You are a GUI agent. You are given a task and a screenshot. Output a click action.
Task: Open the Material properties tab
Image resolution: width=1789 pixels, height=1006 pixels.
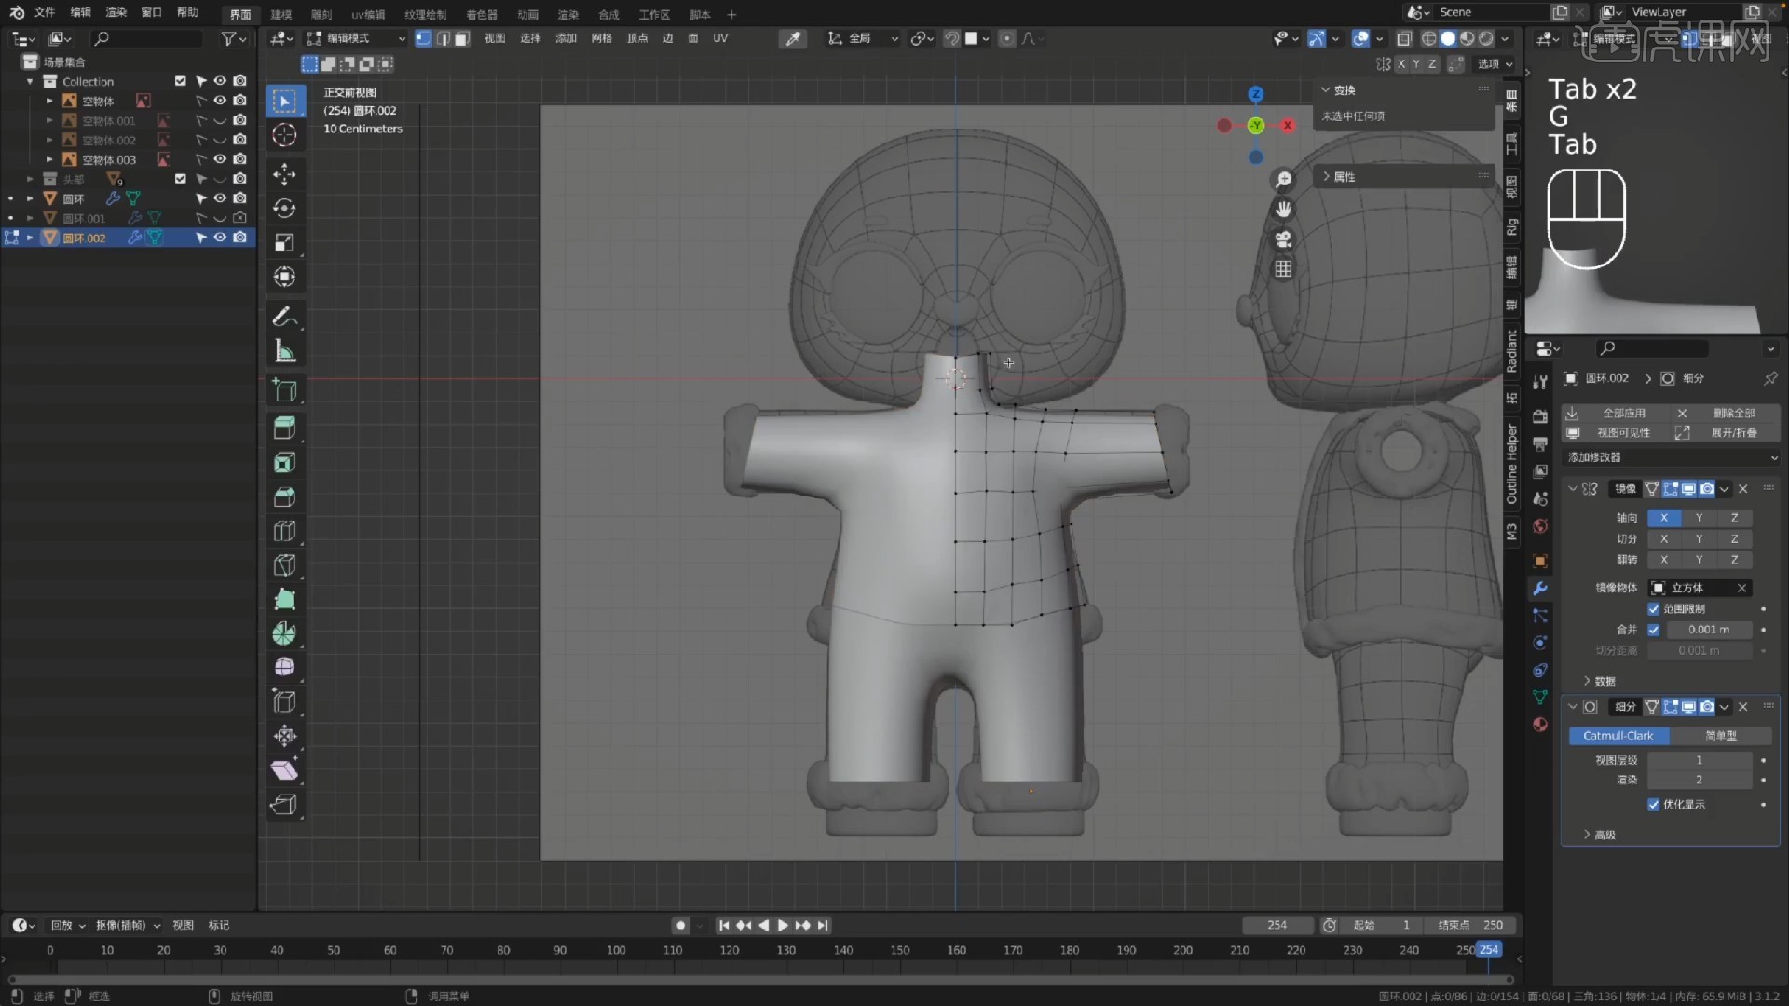1540,725
